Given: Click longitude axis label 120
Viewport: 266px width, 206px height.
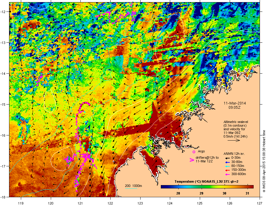Looking at the screenshot, I should 51,203.
